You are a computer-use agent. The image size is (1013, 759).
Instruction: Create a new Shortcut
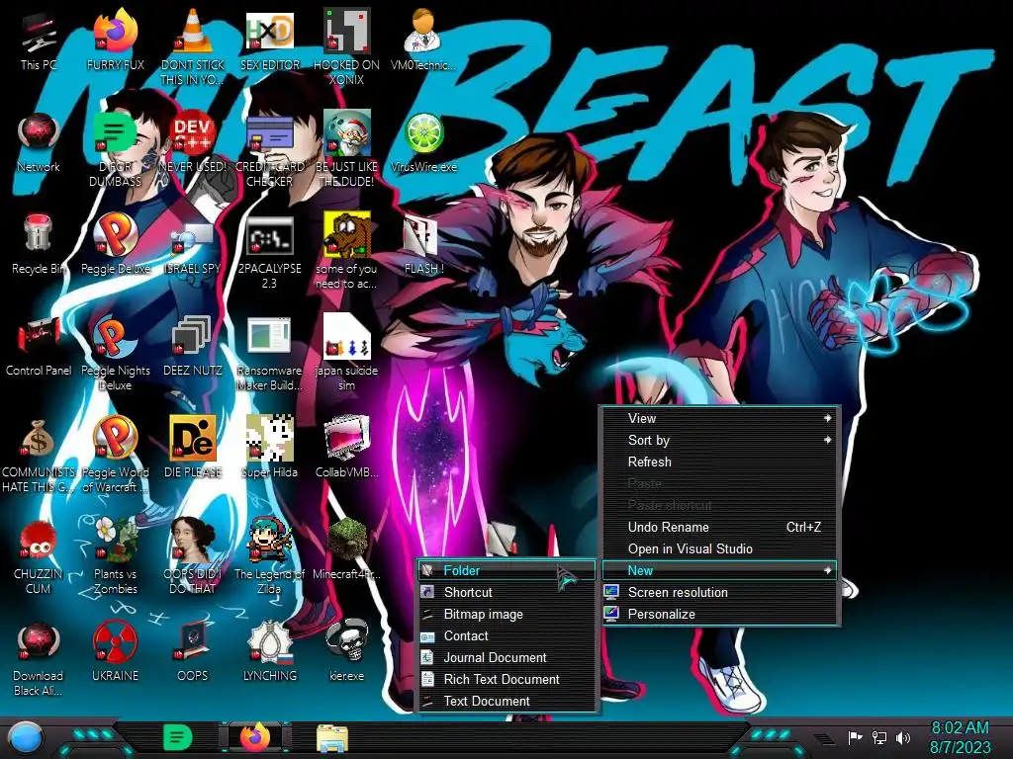506,593
